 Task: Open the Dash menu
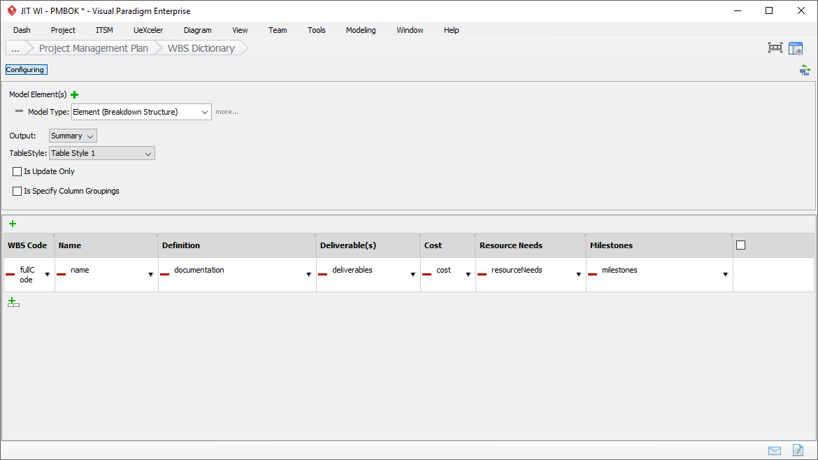pos(22,30)
